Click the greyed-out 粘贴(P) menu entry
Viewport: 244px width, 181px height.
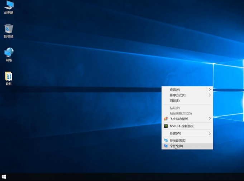tap(174, 108)
